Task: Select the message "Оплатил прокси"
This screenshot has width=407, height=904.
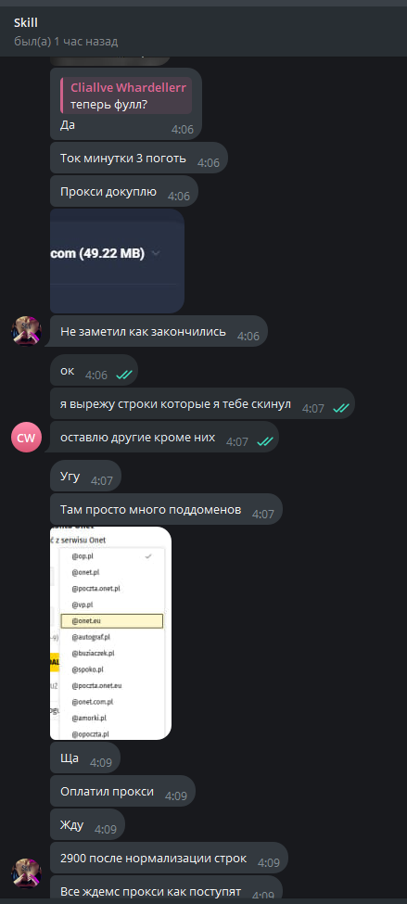Action: click(122, 791)
